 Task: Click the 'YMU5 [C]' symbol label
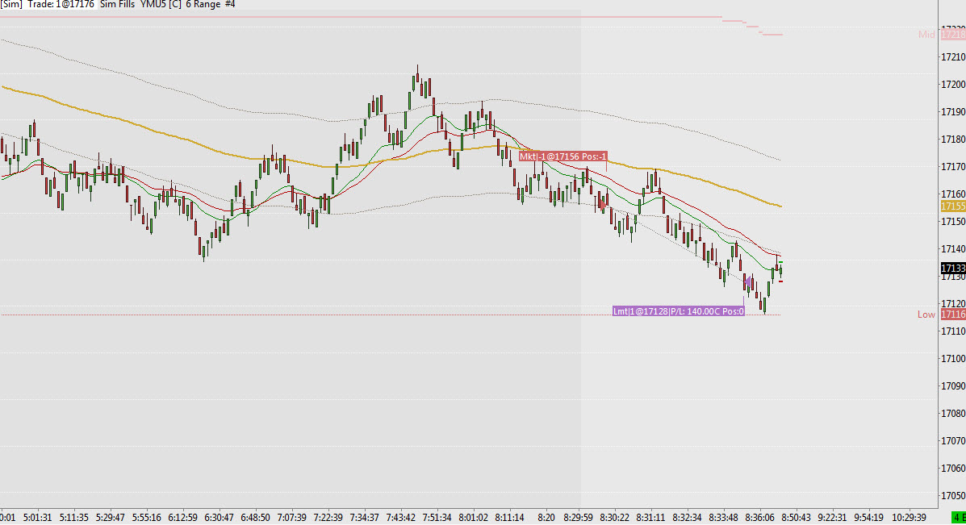tap(161, 4)
